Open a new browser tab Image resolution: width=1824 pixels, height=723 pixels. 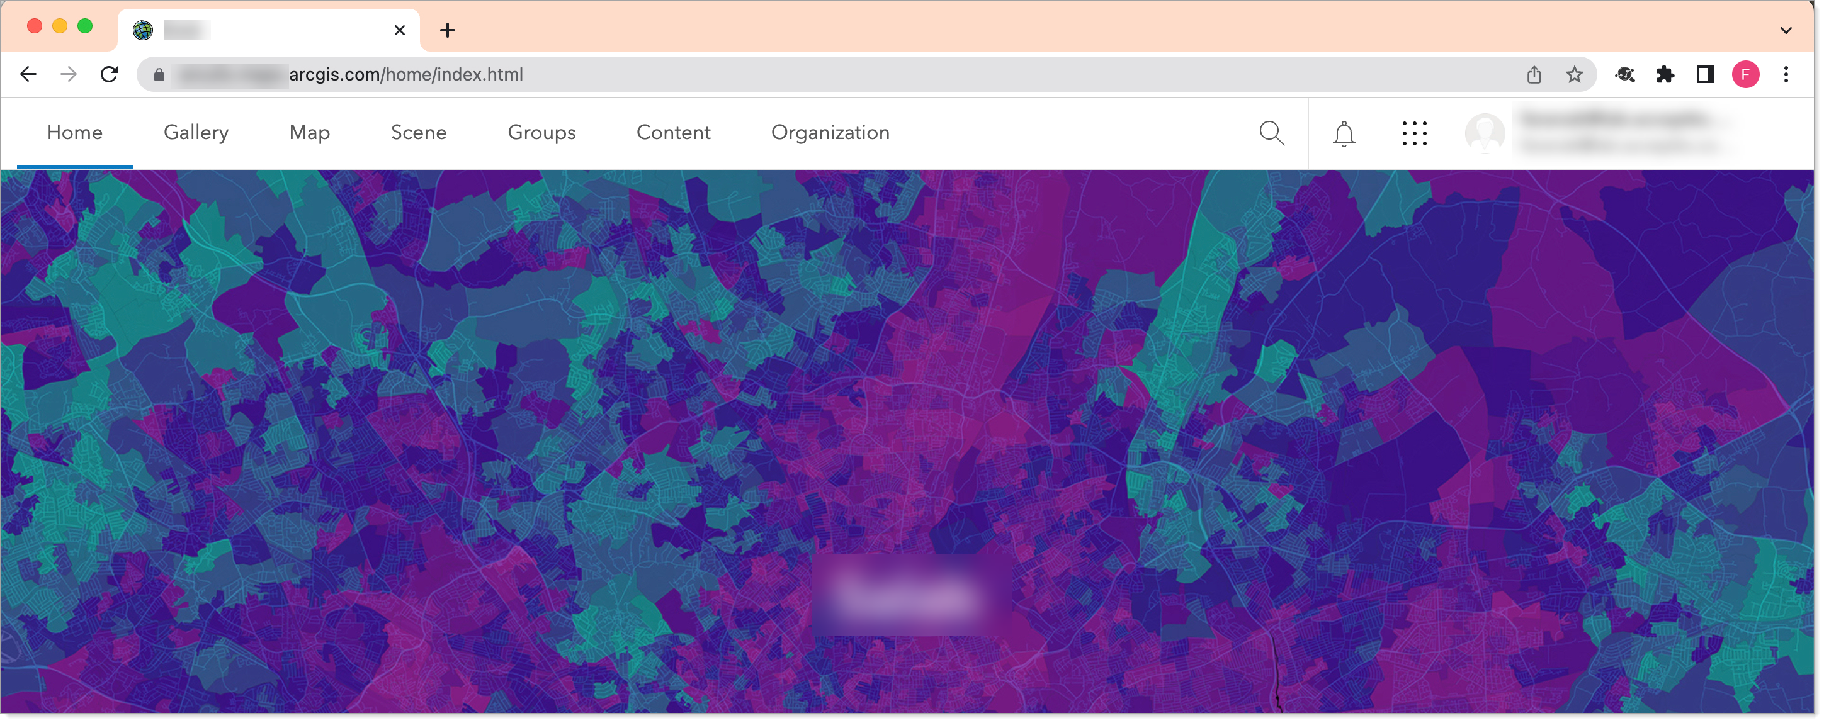[x=448, y=30]
